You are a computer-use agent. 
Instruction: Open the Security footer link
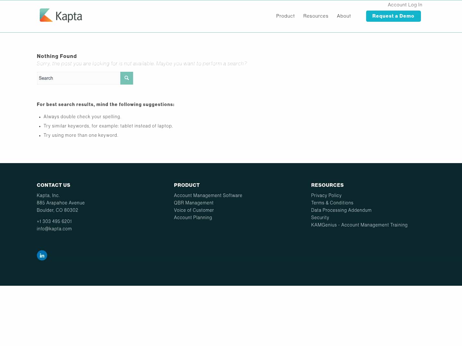pos(320,218)
